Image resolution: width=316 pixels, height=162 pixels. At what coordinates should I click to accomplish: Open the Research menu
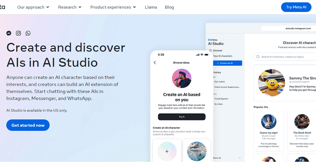tap(70, 7)
